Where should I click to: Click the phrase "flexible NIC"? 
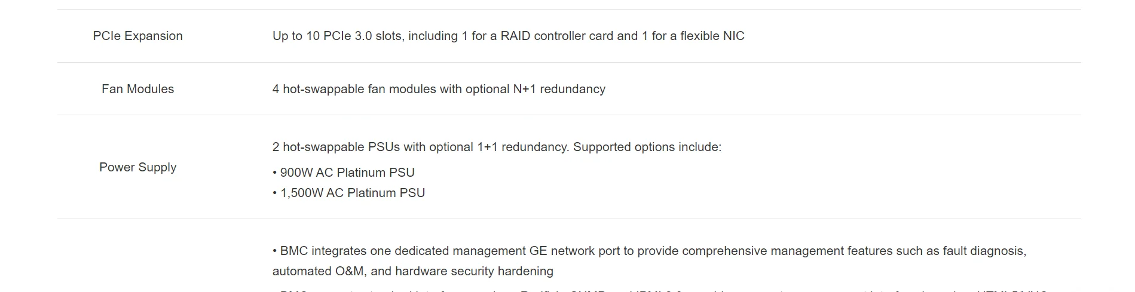point(712,36)
